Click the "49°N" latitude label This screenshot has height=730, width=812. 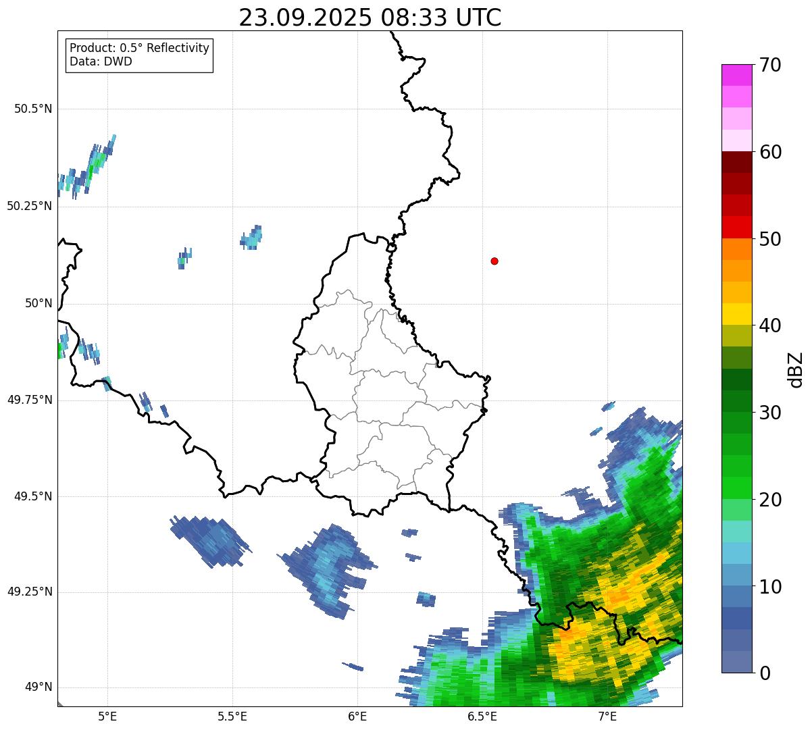coord(39,687)
